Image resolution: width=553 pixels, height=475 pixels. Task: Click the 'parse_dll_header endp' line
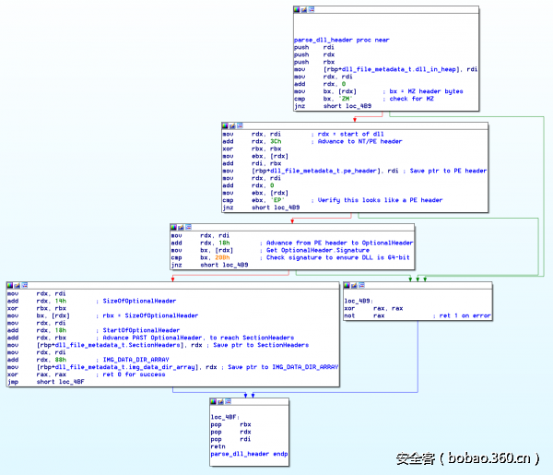click(x=248, y=454)
